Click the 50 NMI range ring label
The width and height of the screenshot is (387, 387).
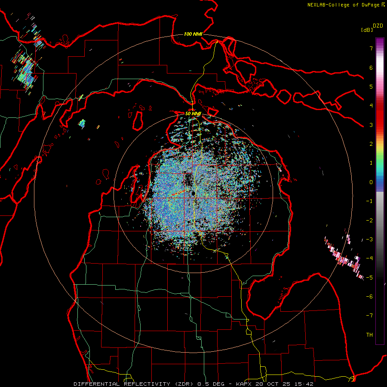193,114
